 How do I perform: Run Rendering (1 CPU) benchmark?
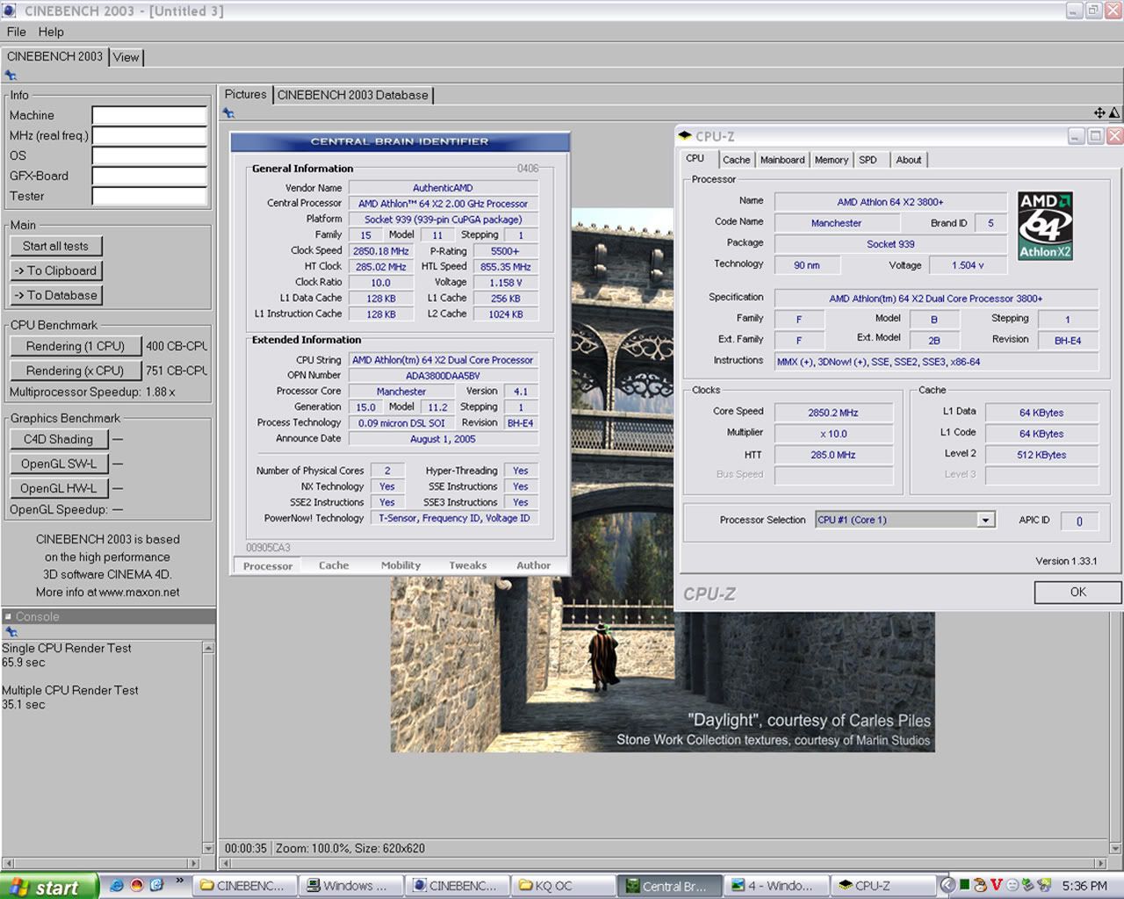[x=76, y=346]
